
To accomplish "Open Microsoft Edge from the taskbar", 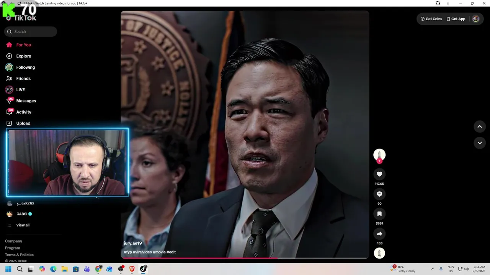I will 53,269.
